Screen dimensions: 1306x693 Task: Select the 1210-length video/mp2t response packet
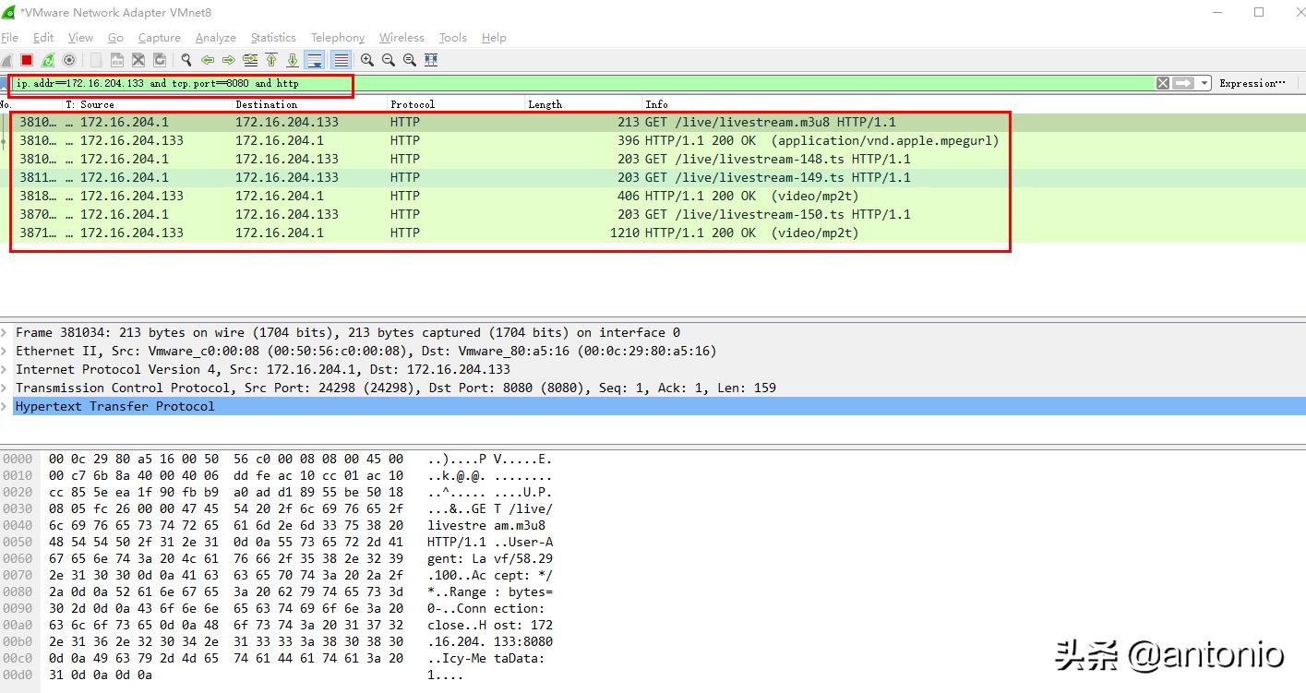pyautogui.click(x=653, y=233)
